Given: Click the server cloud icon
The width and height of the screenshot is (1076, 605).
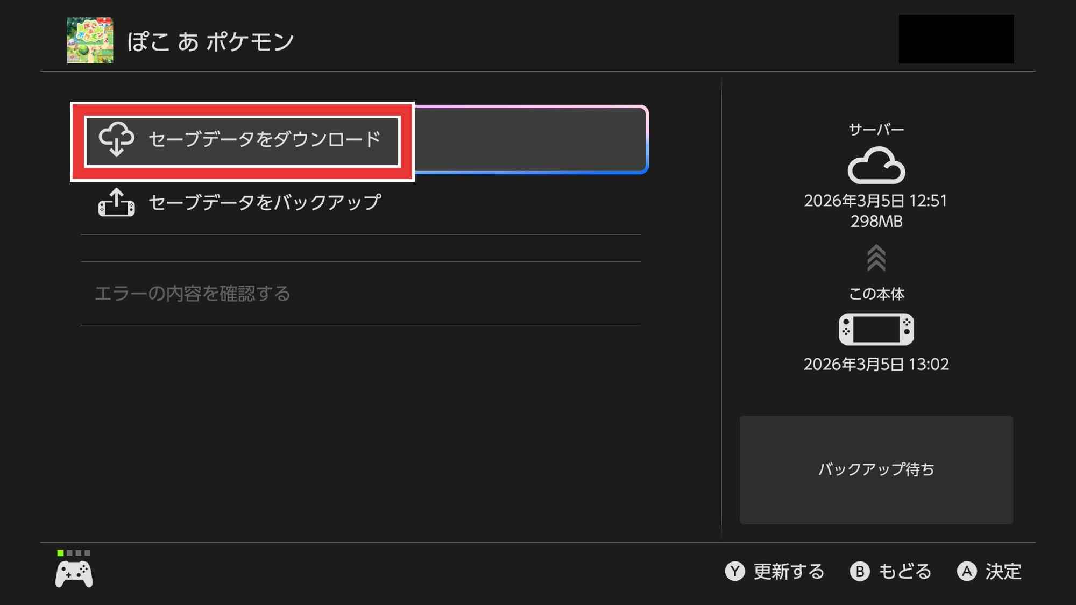Looking at the screenshot, I should click(876, 166).
